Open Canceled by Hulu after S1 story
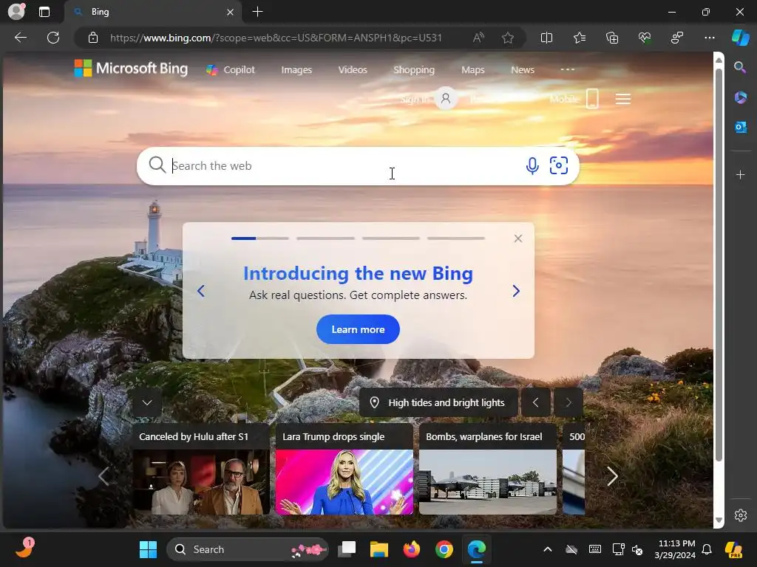This screenshot has width=757, height=567. pyautogui.click(x=201, y=469)
